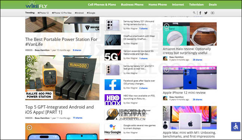The width and height of the screenshot is (242, 140).
Task: Click the 11 shares count
Action: [78, 118]
